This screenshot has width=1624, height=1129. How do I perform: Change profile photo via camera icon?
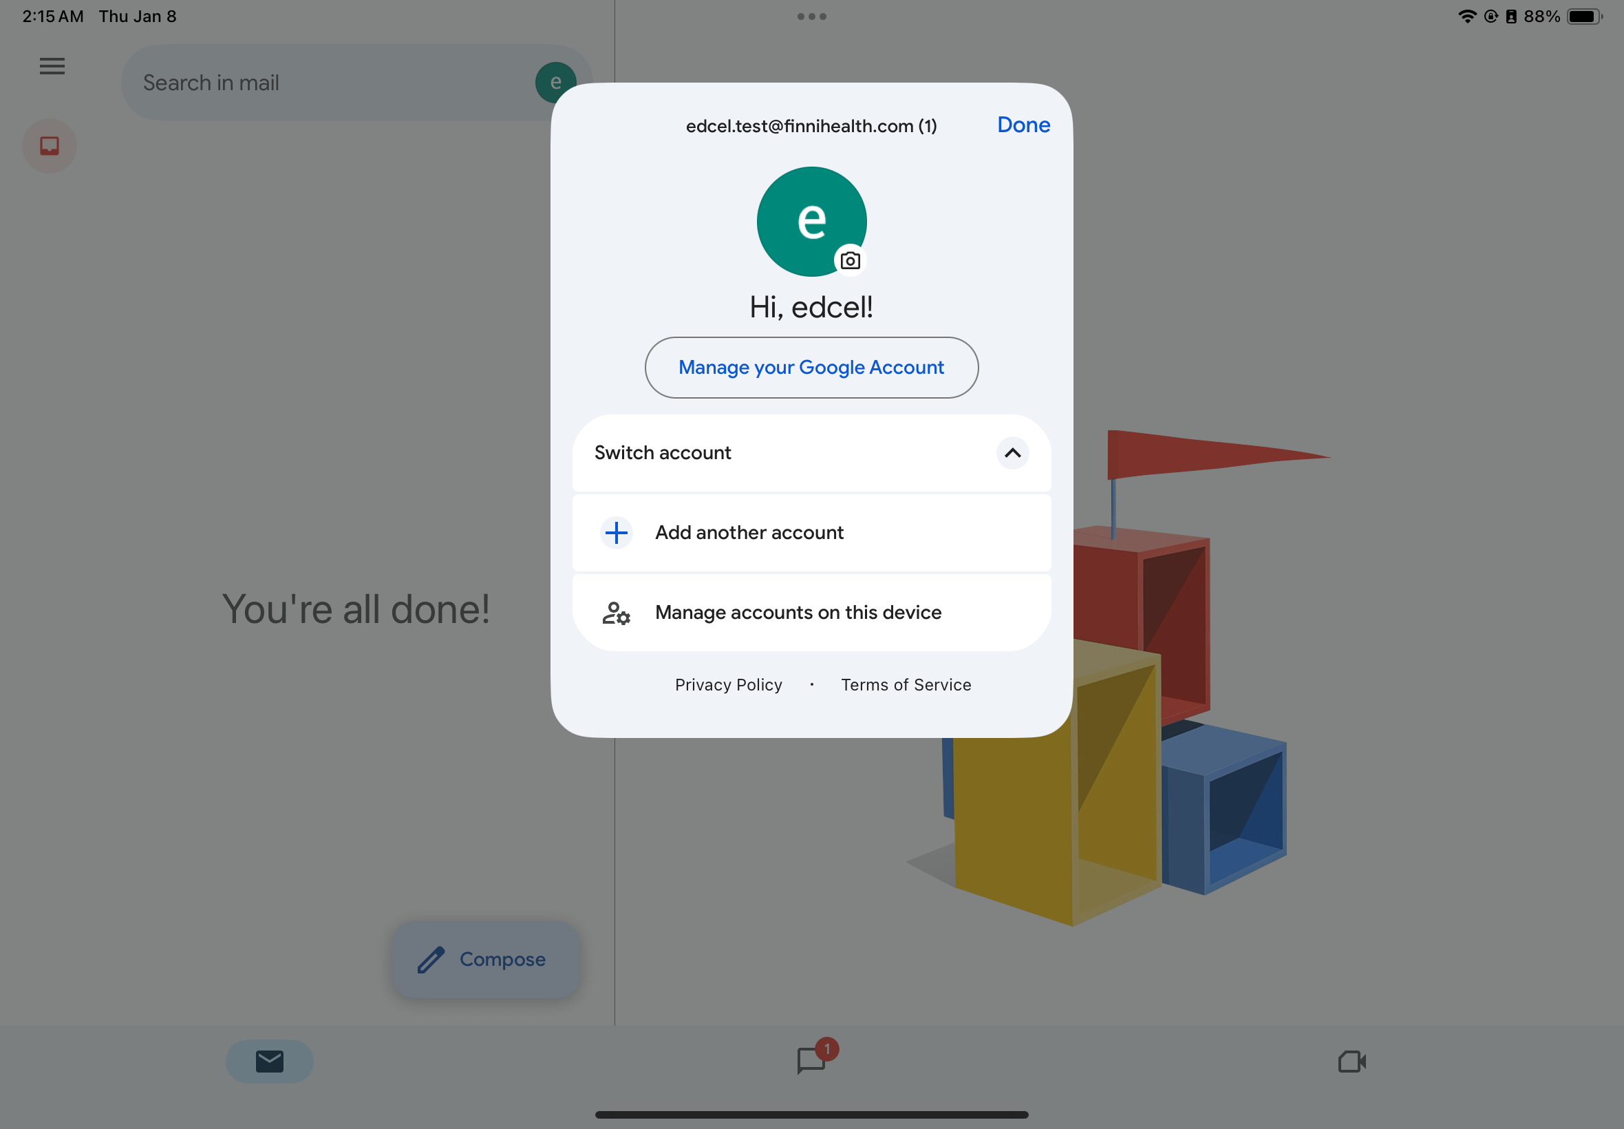(x=850, y=260)
